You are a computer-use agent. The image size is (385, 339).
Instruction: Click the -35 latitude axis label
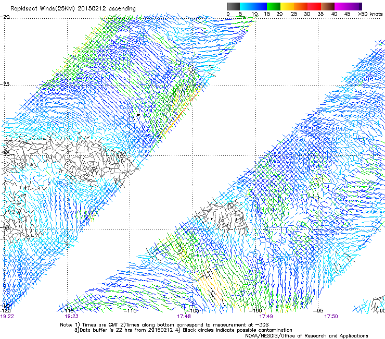click(x=5, y=227)
